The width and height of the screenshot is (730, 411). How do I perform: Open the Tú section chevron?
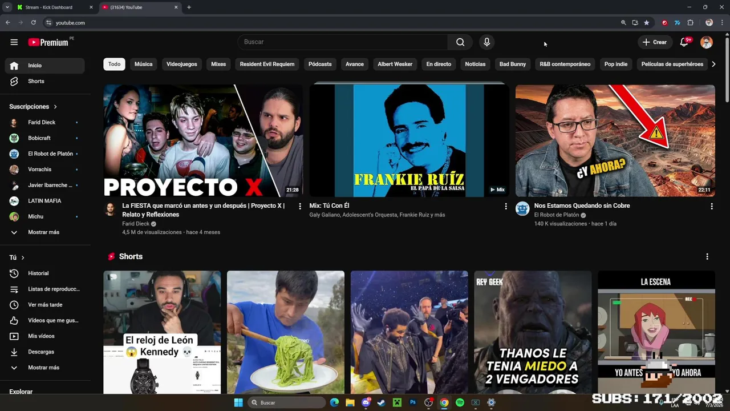23,258
